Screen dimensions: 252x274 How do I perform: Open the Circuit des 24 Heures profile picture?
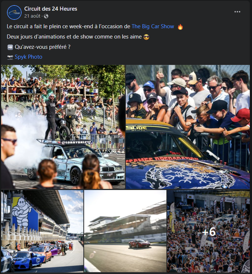[x=14, y=12]
